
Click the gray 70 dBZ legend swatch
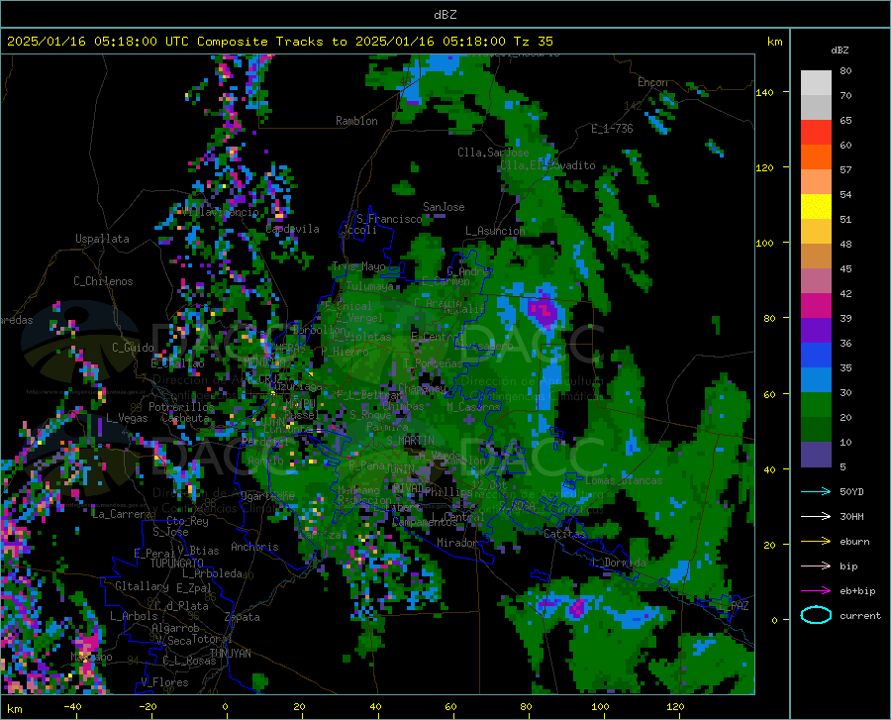point(816,107)
